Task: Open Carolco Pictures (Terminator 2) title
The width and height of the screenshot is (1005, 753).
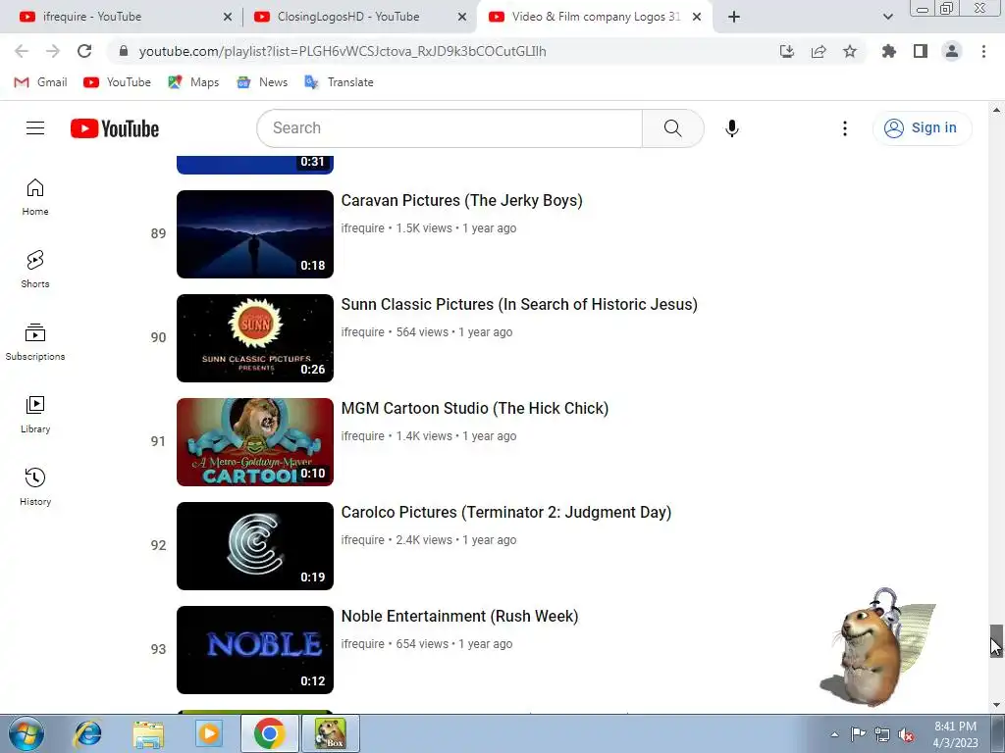Action: [505, 512]
